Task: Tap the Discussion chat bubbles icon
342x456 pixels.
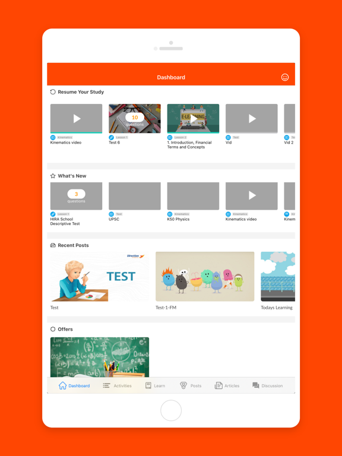Action: [256, 385]
